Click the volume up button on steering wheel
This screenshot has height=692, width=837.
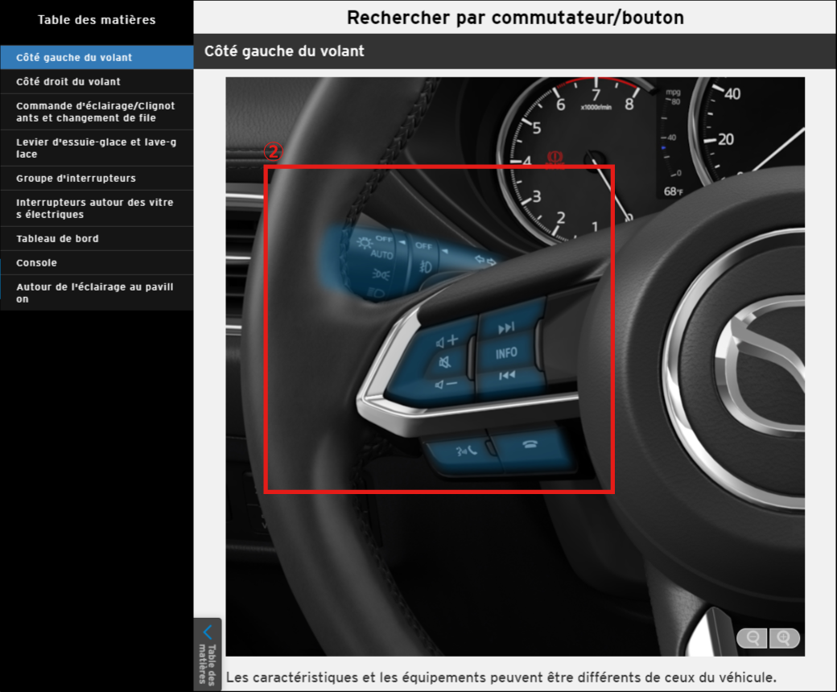point(447,340)
